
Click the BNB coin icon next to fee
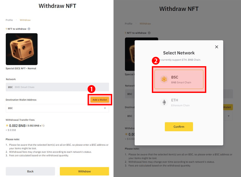coord(7,126)
